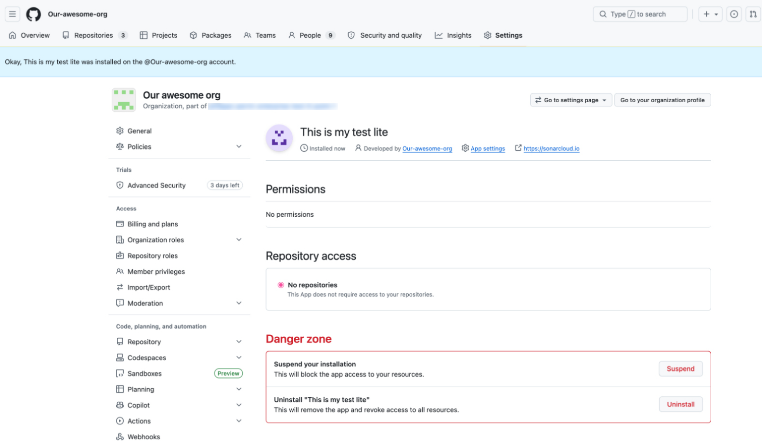Click the Organization roles building icon
762x446 pixels.
click(x=120, y=240)
